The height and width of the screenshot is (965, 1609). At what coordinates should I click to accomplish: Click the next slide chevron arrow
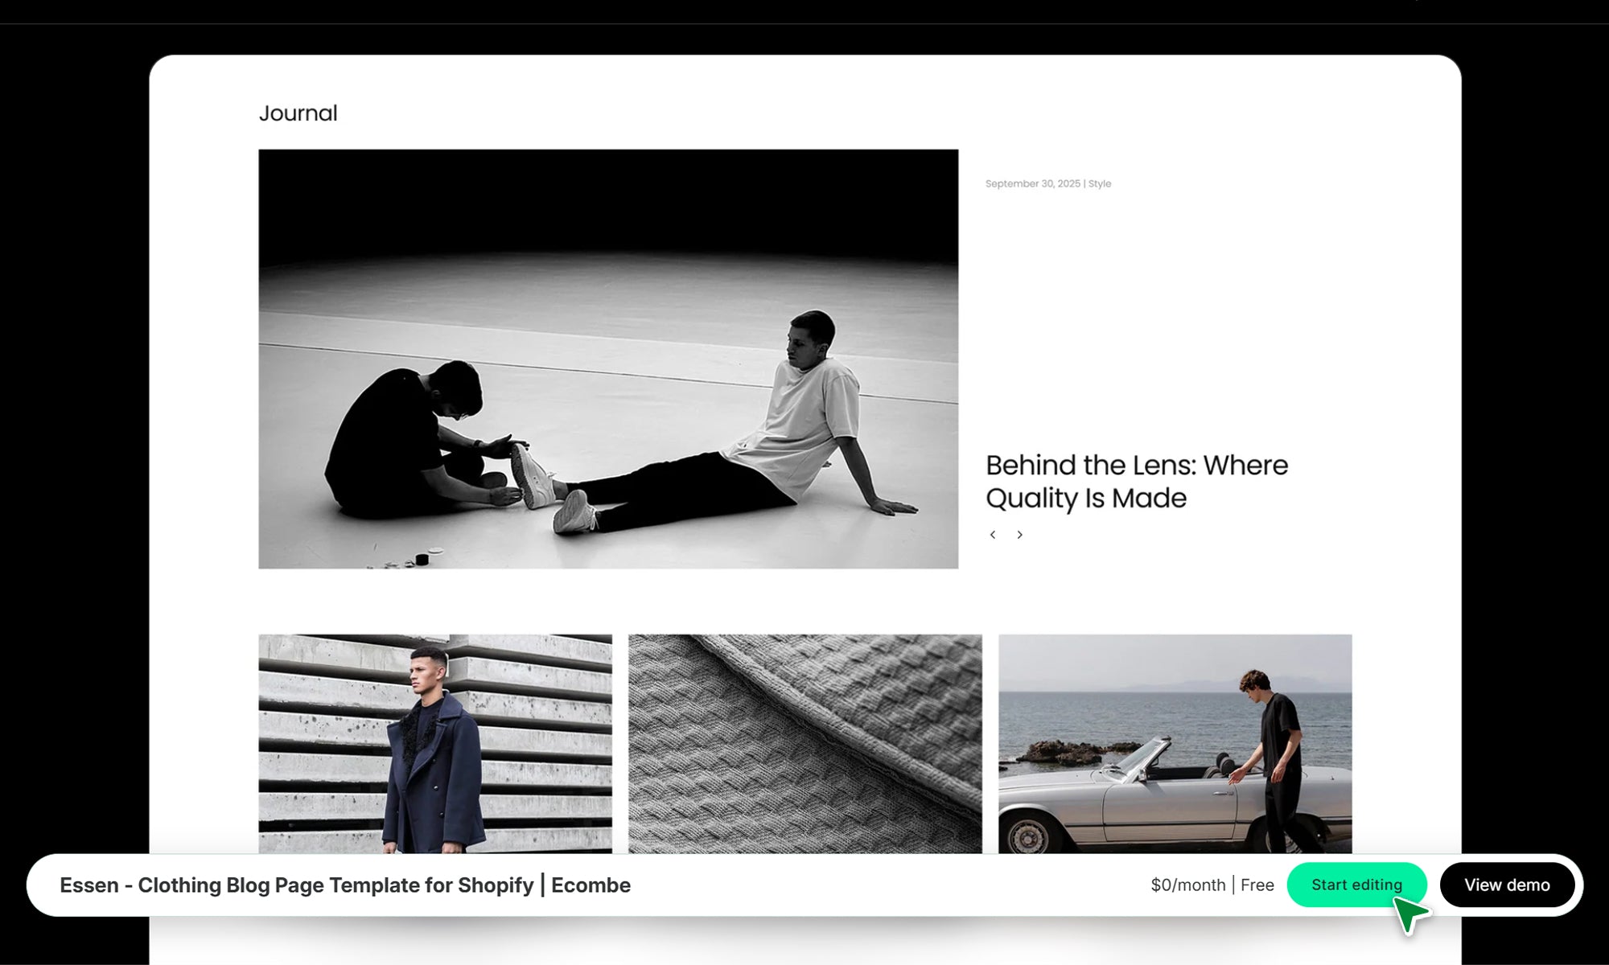pyautogui.click(x=1019, y=535)
